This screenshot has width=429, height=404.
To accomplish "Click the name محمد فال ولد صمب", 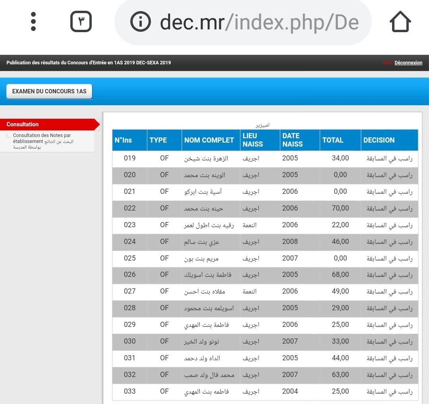I will [x=209, y=375].
